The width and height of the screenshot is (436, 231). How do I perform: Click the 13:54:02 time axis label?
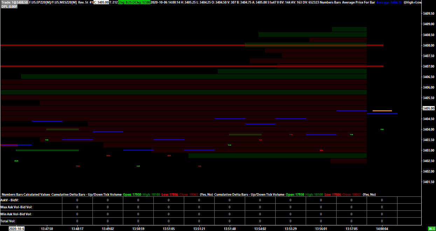pos(260,229)
